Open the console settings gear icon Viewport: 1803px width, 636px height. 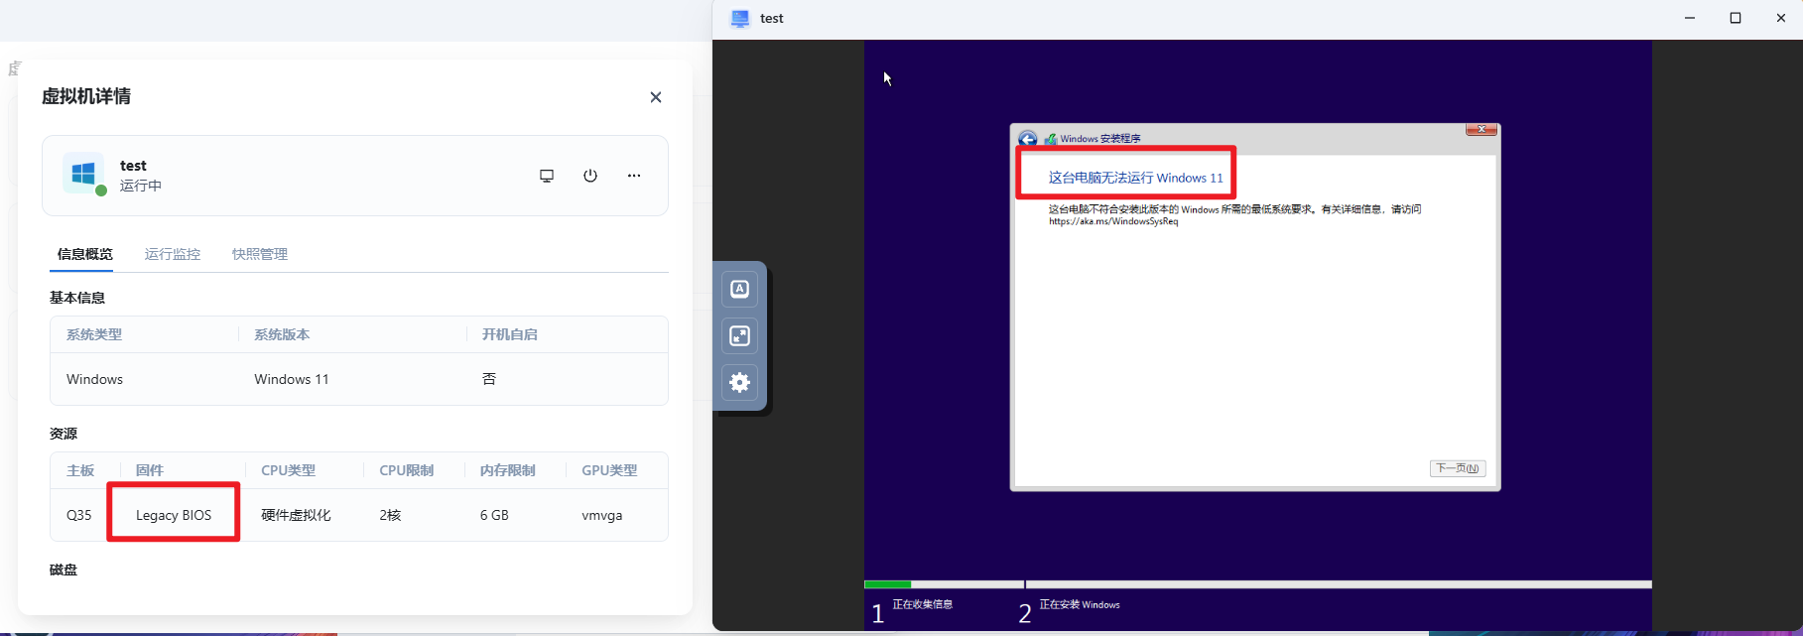[740, 382]
